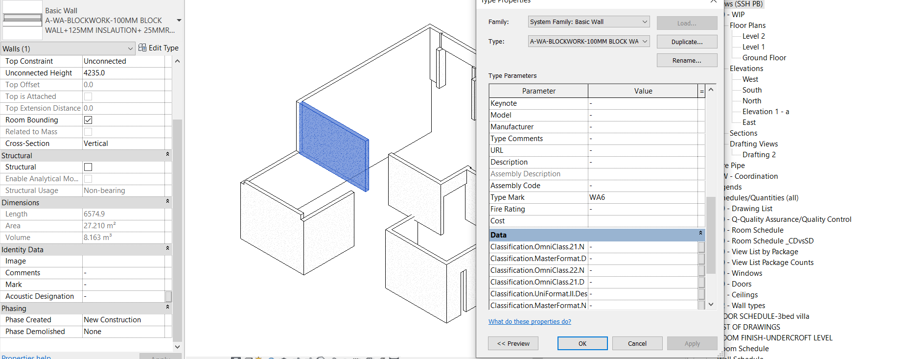Open the North elevation view

(752, 101)
